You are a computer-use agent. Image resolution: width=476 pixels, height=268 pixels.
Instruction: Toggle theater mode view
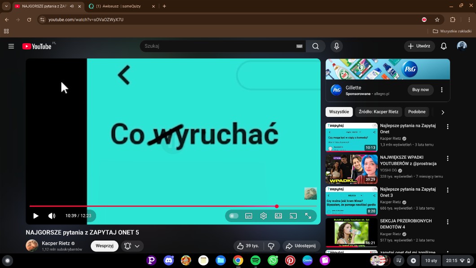pos(278,216)
